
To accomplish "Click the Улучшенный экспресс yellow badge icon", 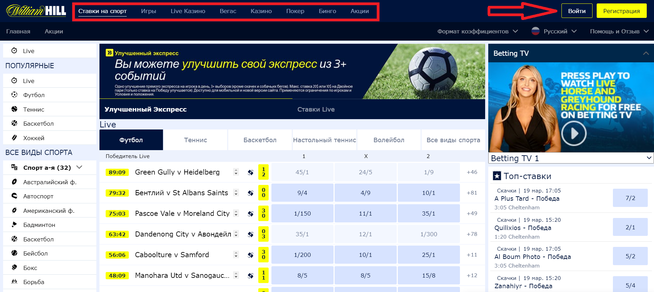I will click(109, 53).
